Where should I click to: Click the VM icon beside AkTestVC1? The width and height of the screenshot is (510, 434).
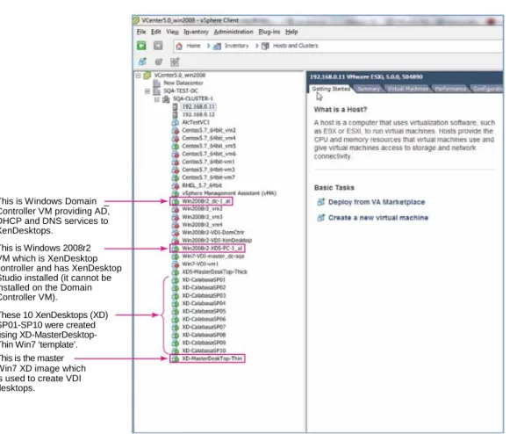coord(176,122)
